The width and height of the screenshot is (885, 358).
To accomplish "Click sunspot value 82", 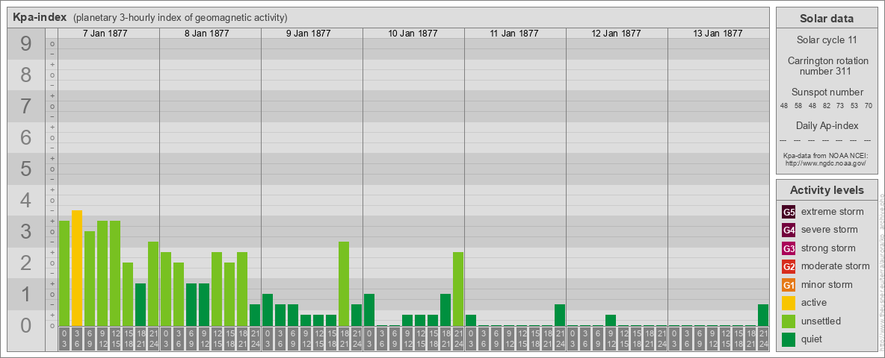I will point(826,106).
